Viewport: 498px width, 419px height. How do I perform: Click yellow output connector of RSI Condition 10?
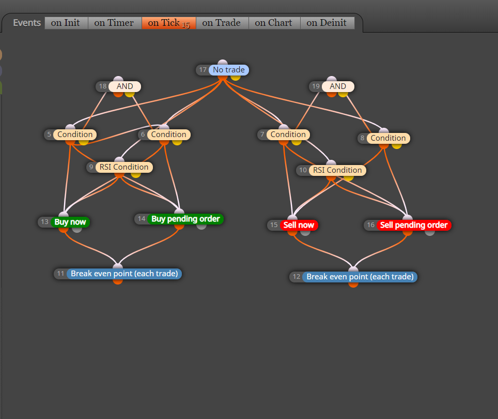click(348, 178)
